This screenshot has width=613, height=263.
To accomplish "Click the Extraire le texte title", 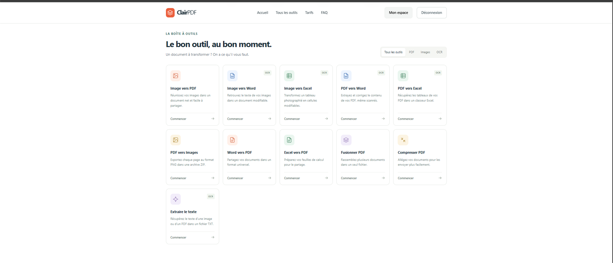I will (x=184, y=212).
